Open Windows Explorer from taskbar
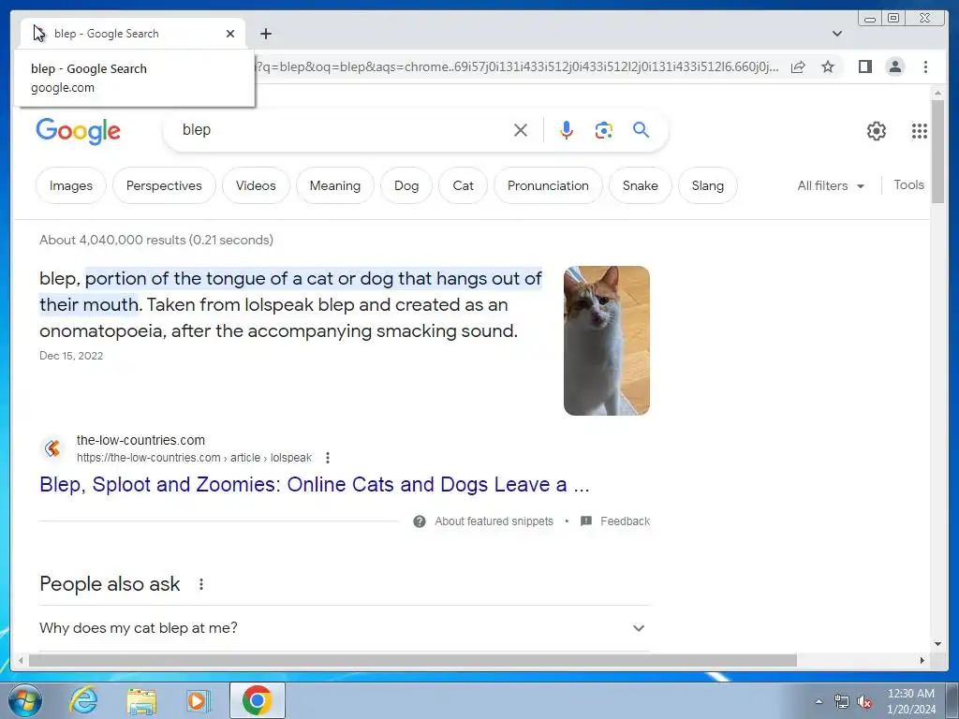Image resolution: width=959 pixels, height=719 pixels. click(x=141, y=700)
